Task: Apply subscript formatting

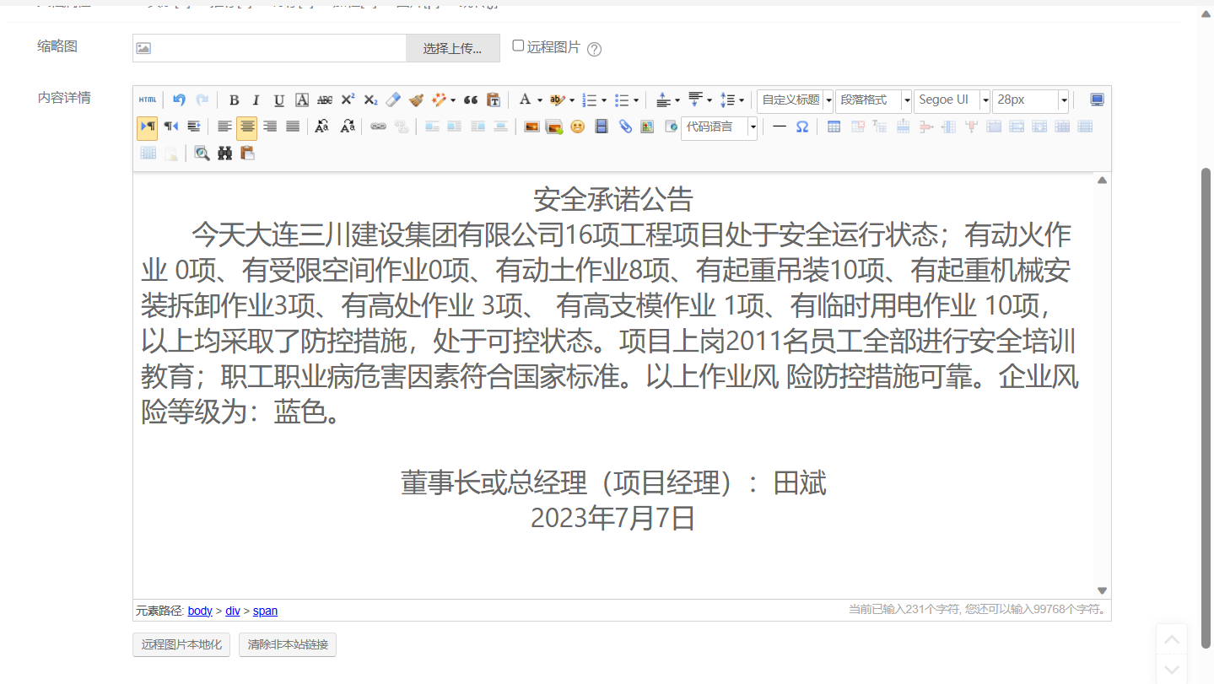Action: coord(370,100)
